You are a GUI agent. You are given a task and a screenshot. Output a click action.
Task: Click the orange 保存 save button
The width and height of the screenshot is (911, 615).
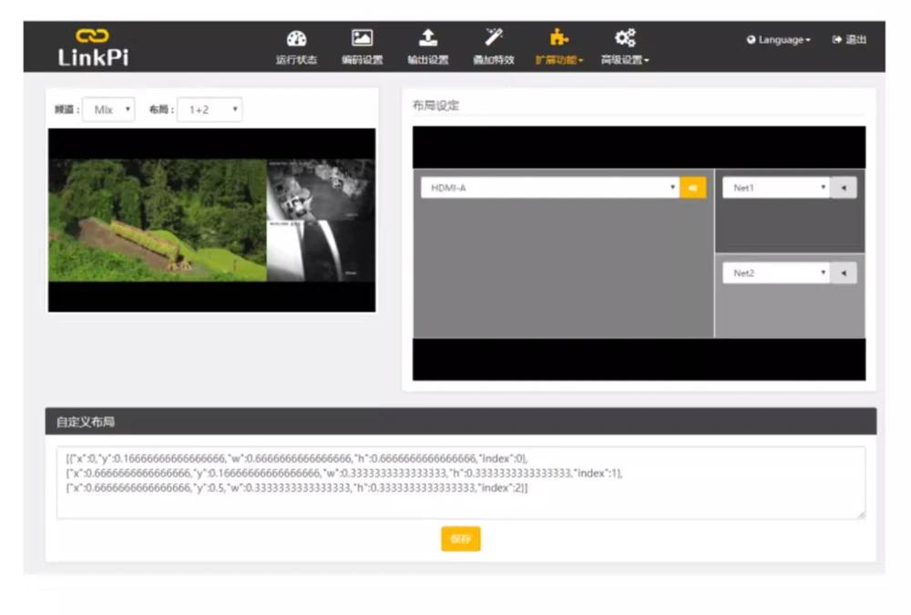[460, 539]
